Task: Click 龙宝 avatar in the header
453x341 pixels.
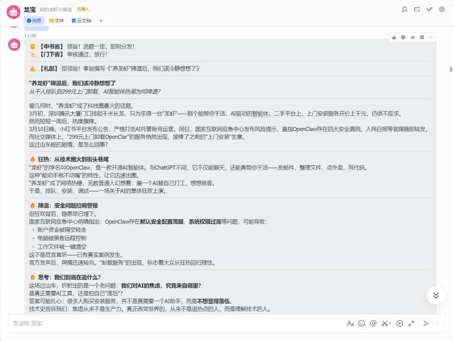Action: pyautogui.click(x=13, y=12)
